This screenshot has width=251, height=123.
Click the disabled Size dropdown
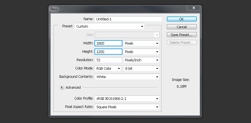point(127,35)
